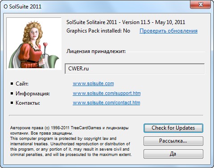
Task: Select the Version 11.5 info line
Action: [x=126, y=22]
